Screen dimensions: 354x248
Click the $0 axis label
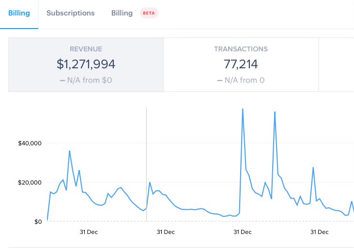[38, 222]
